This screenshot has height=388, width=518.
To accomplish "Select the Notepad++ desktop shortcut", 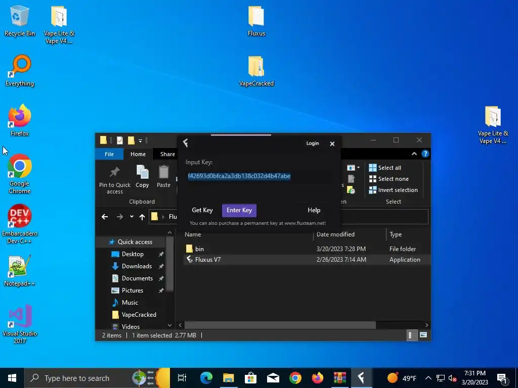I will (x=20, y=271).
